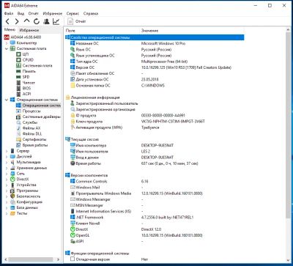Select the Имя компьютера row

click(x=155, y=145)
